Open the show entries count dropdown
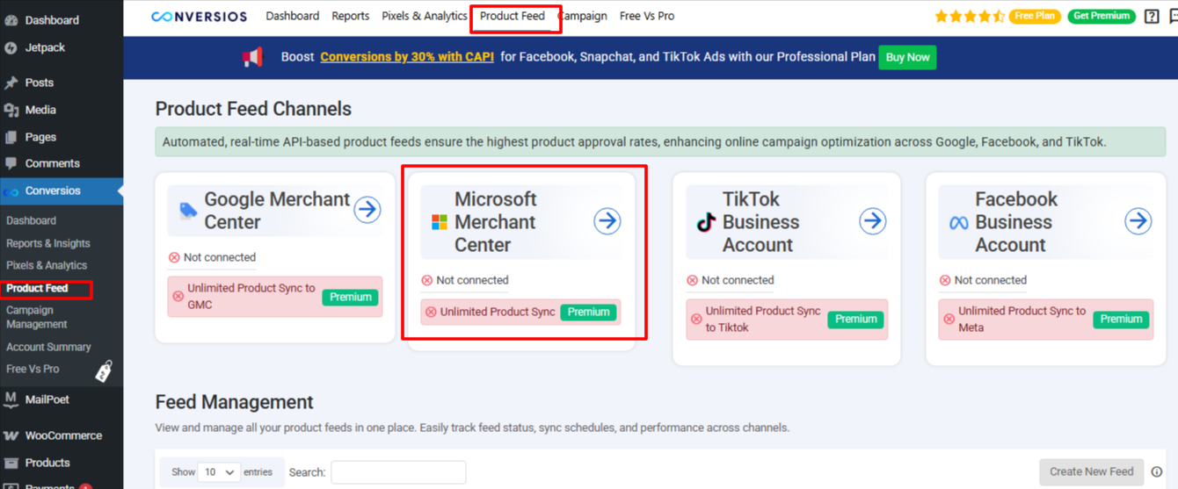Viewport: 1178px width, 489px height. 219,472
